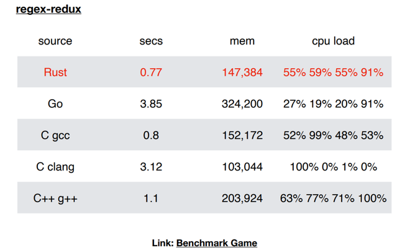Select C++ g++ 1.1 secs value
Viewport: 410px width, 248px height.
tap(151, 198)
